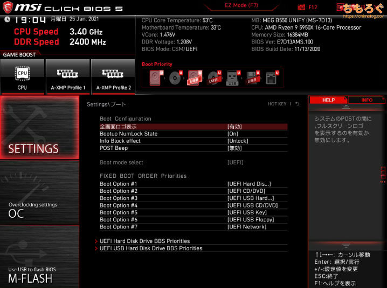387x288 pixels.
Task: Select the CD/DVD disc icon in Boot Priority
Action: (176, 78)
